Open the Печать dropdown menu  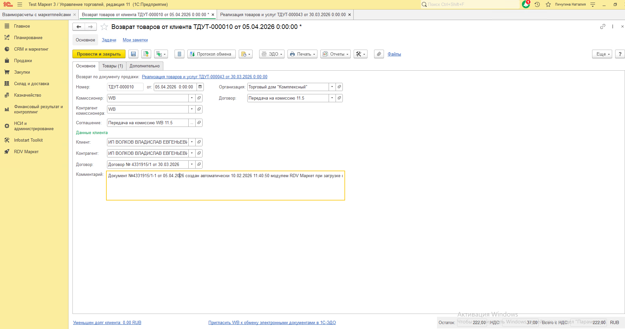pyautogui.click(x=302, y=54)
